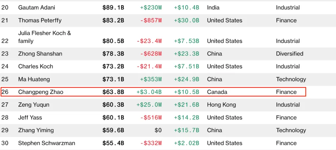Click the -$857M change for Thomas Peterffy

(151, 20)
